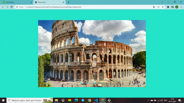Open the rainbow-colored app in taskbar
Viewport: 184px width, 103px height.
coord(70,100)
